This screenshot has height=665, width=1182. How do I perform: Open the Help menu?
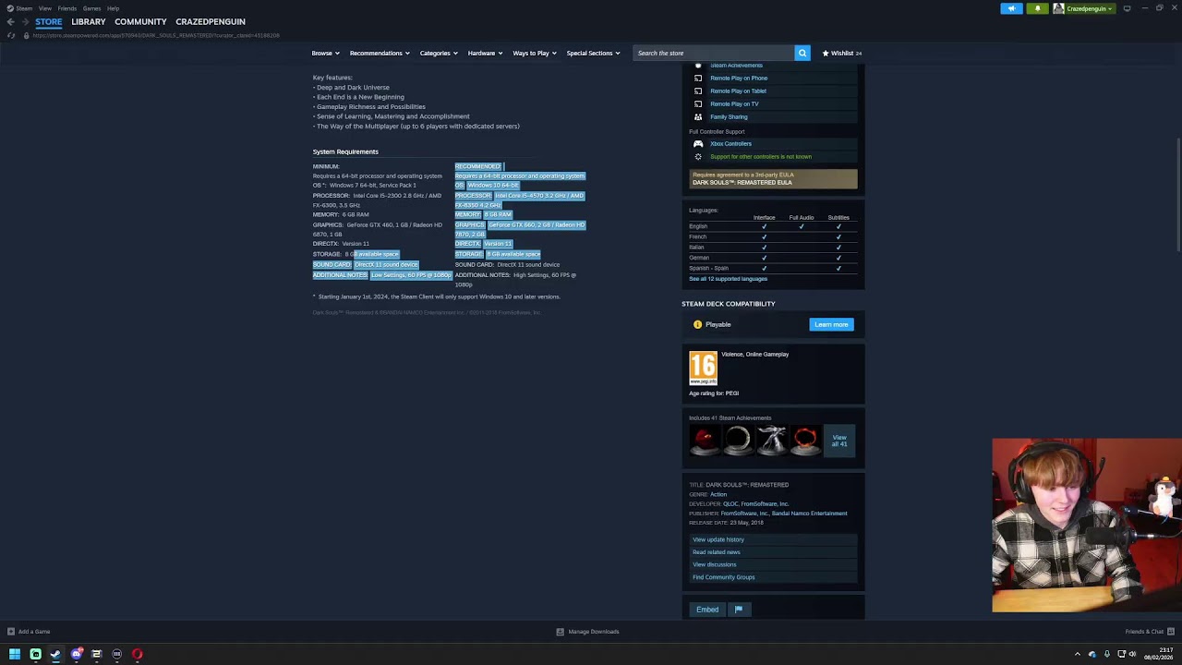pyautogui.click(x=113, y=8)
